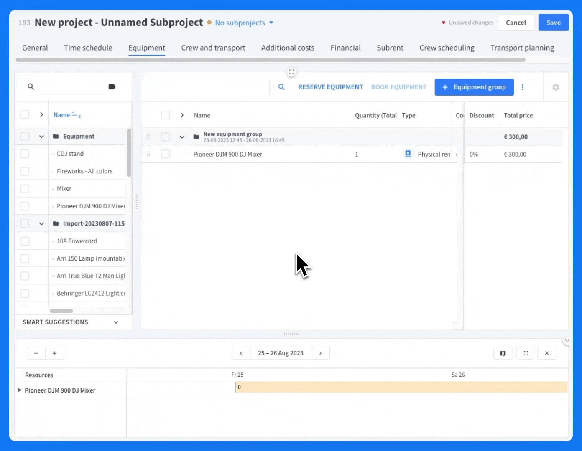Click the Save button
Image resolution: width=582 pixels, height=451 pixels.
point(554,23)
